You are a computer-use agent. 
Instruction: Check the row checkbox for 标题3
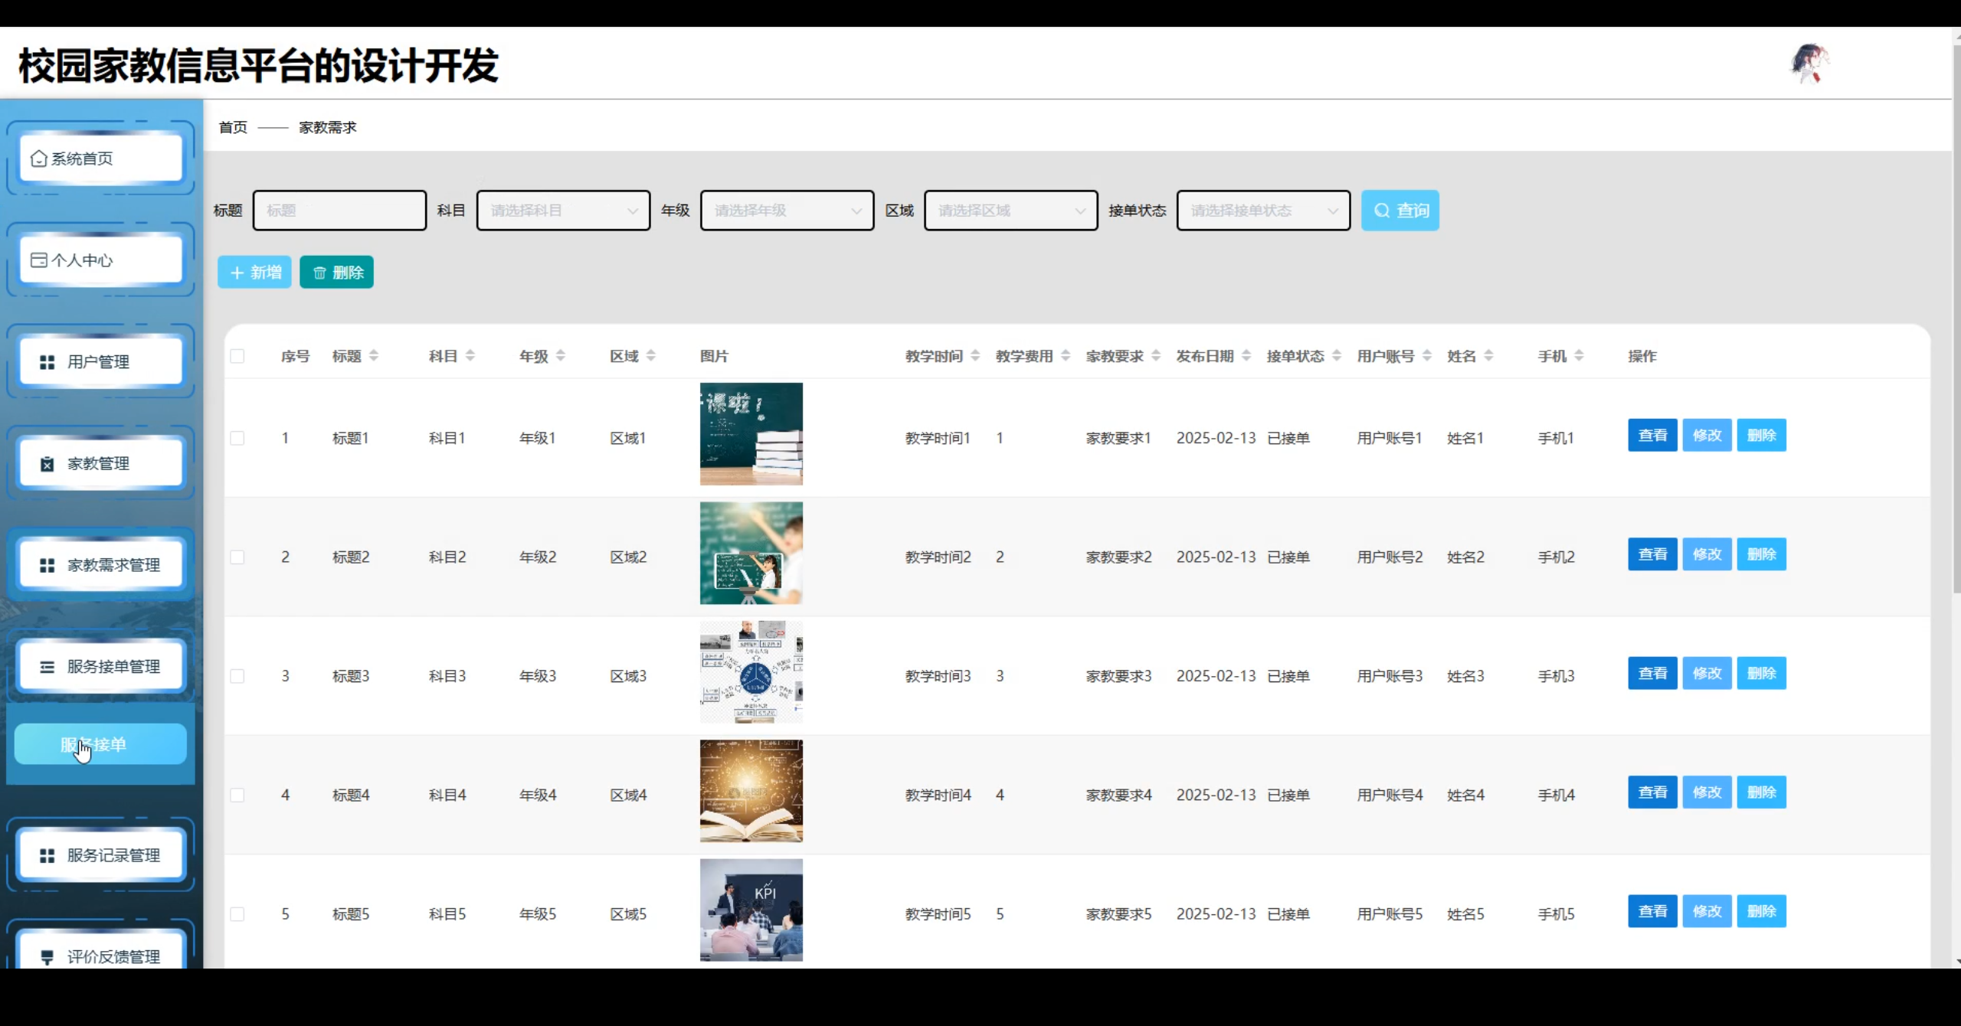pyautogui.click(x=238, y=675)
